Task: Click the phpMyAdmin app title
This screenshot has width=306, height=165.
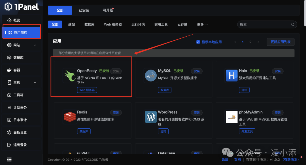Action: pyautogui.click(x=251, y=112)
